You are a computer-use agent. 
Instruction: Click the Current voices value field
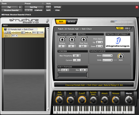click(77, 60)
